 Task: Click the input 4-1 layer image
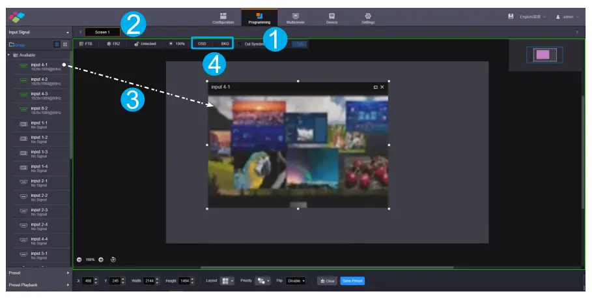[x=298, y=151]
